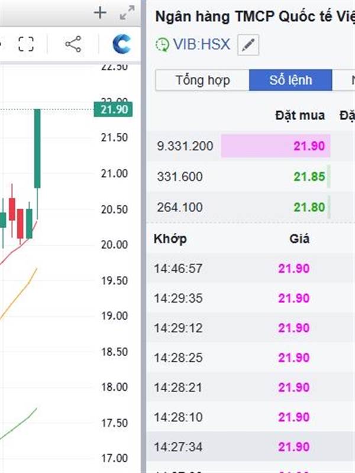Click the Đặt mua column header
Image resolution: width=355 pixels, height=473 pixels.
(300, 115)
